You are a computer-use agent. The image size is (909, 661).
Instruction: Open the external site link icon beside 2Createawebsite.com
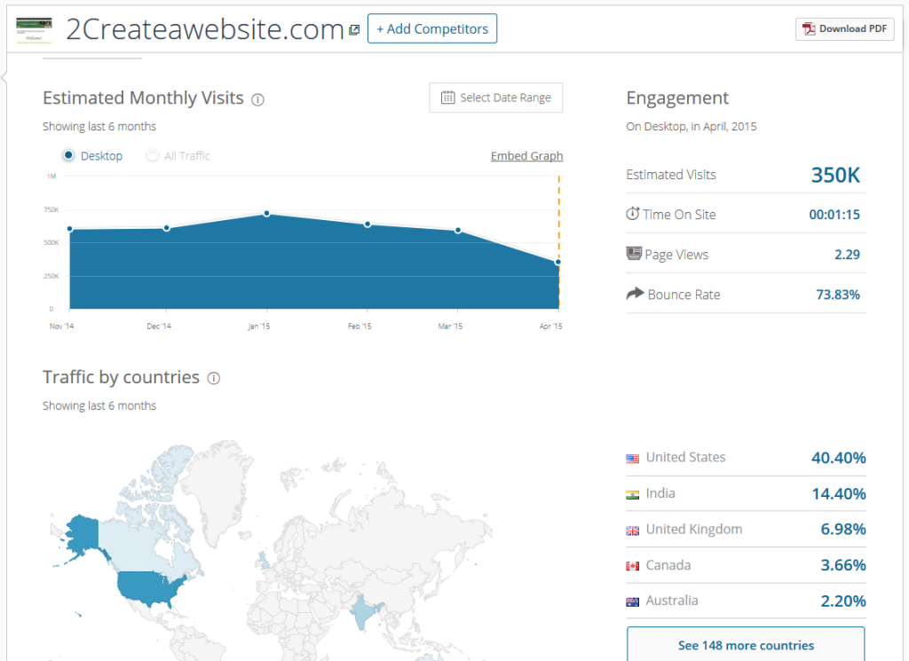[x=354, y=29]
